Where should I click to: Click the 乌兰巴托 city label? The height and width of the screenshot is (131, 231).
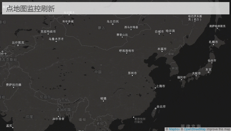(113, 22)
